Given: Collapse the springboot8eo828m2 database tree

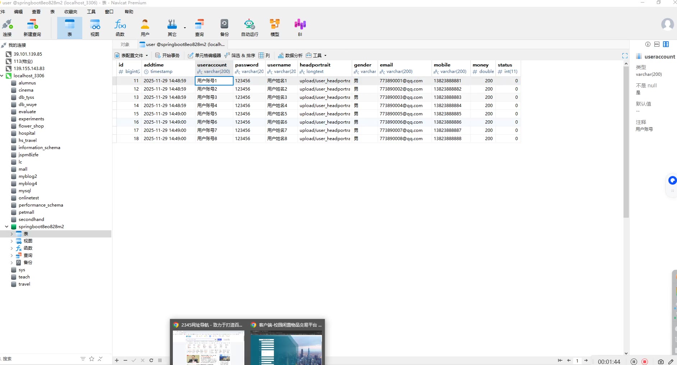Looking at the screenshot, I should (x=6, y=227).
